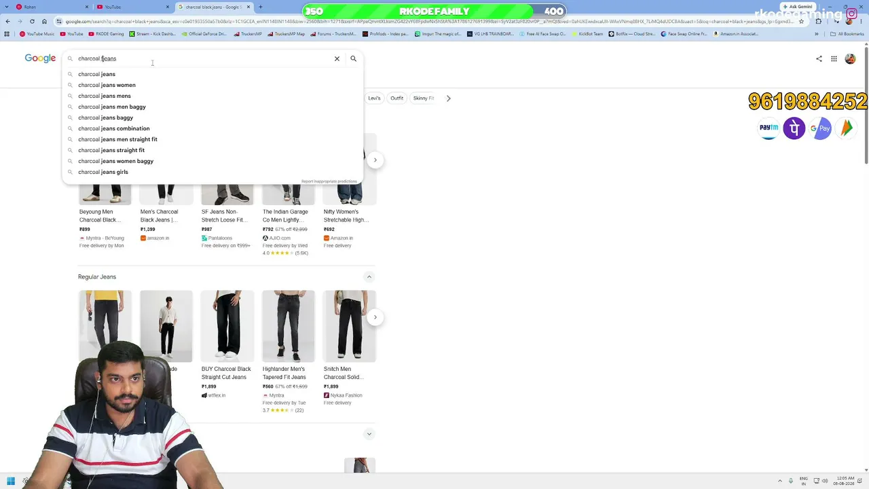Viewport: 869px width, 489px height.
Task: Collapse the Regular Jeans section
Action: (369, 276)
